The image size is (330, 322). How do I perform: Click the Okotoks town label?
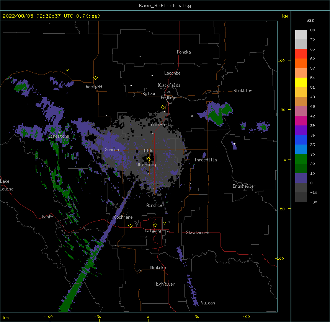point(158,268)
